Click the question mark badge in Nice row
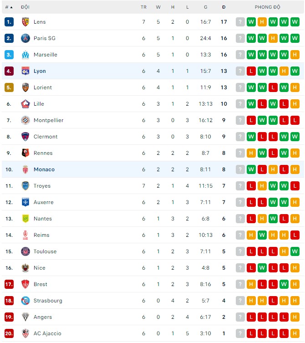Image resolution: width=305 pixels, height=343 pixels. pos(240,268)
